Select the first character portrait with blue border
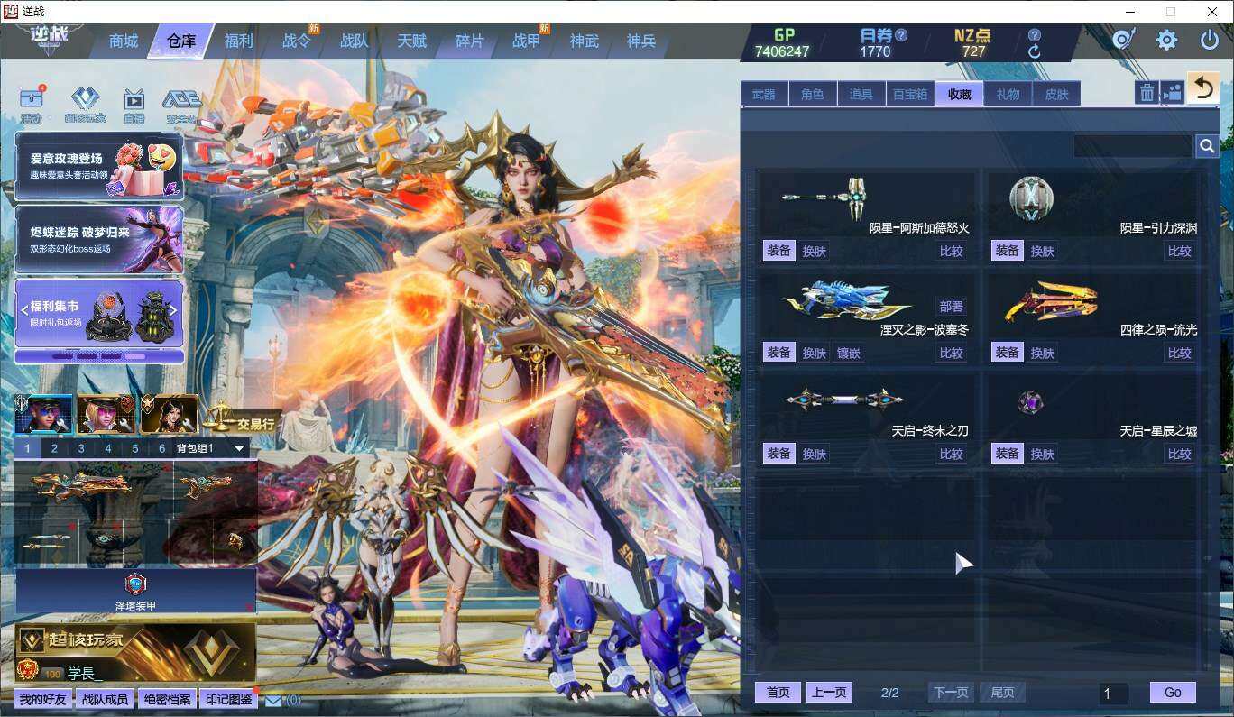This screenshot has width=1234, height=717. (43, 415)
